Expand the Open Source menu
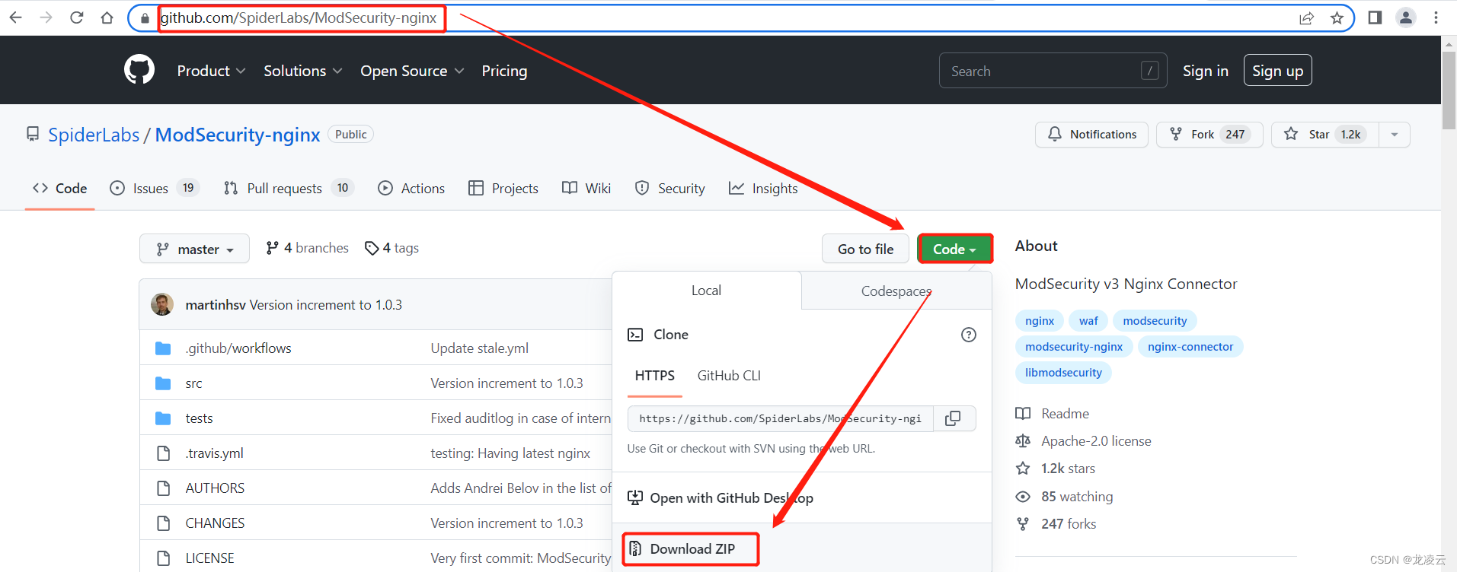 411,71
